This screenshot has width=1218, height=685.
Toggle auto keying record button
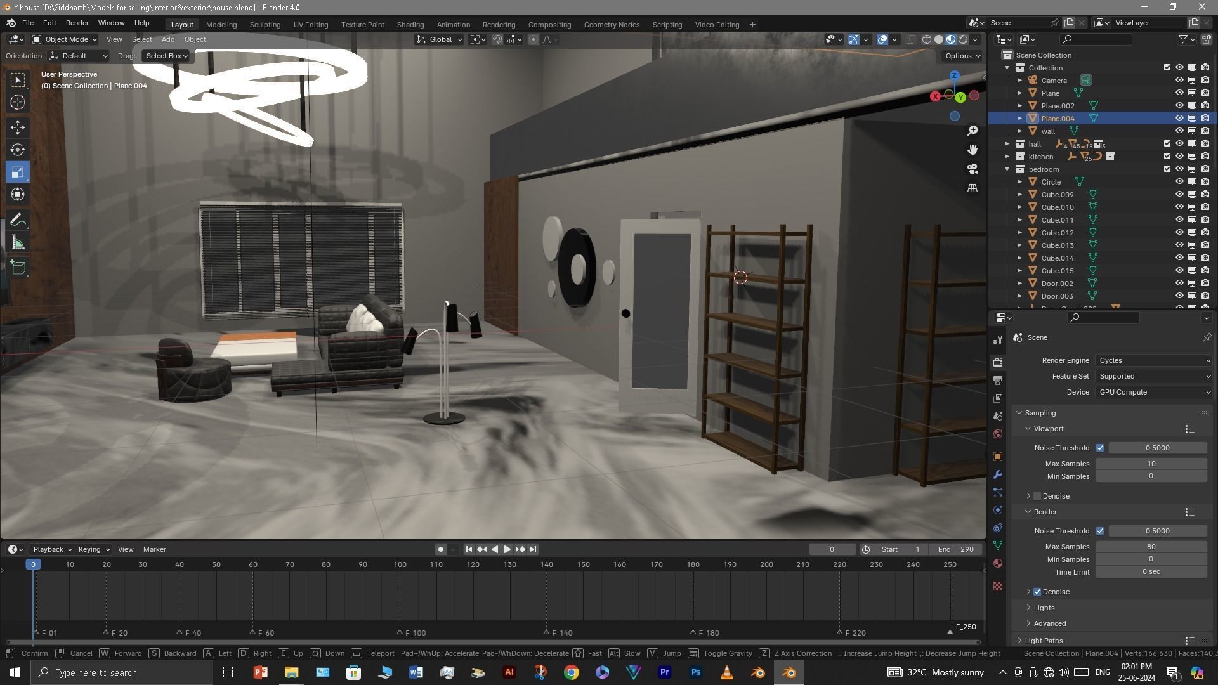pyautogui.click(x=441, y=549)
